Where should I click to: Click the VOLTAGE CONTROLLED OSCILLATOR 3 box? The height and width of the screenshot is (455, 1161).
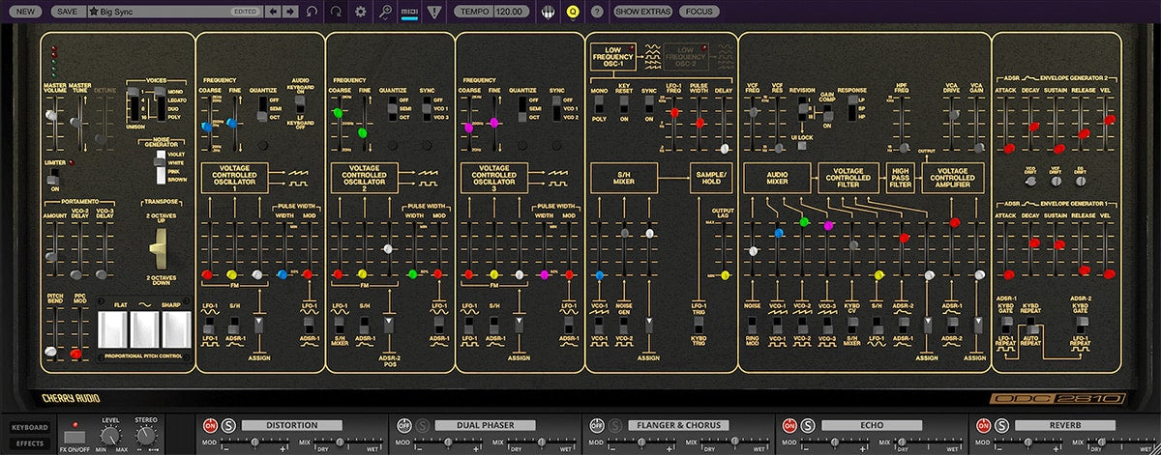(x=493, y=178)
